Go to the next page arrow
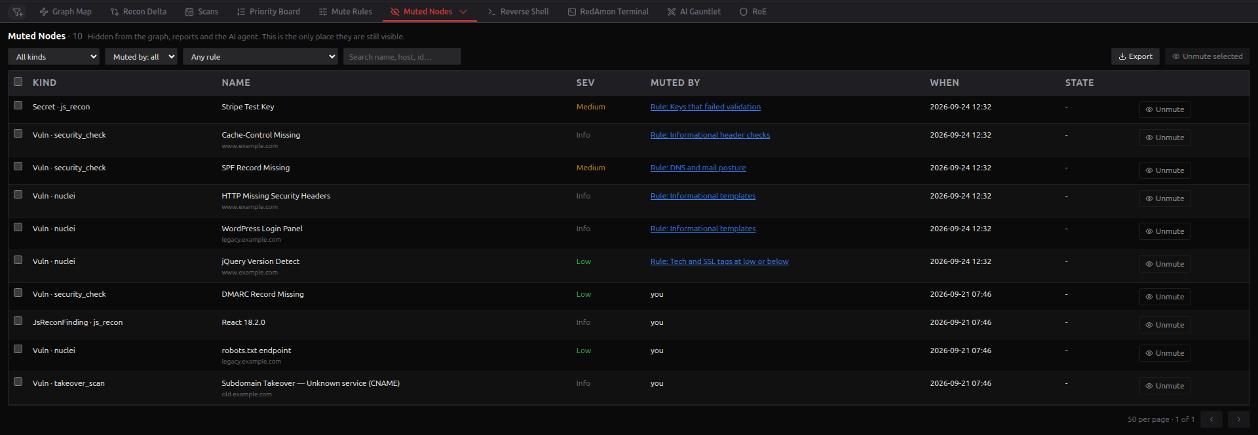1258x435 pixels. (1238, 419)
